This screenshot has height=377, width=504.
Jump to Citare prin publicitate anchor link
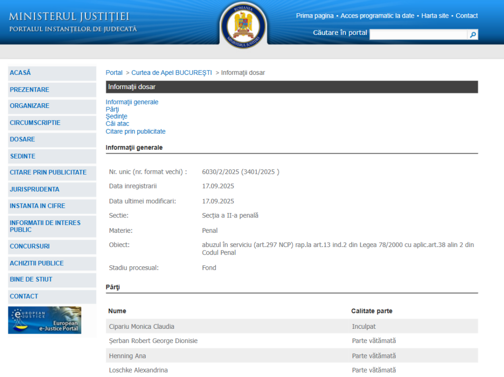coord(135,131)
